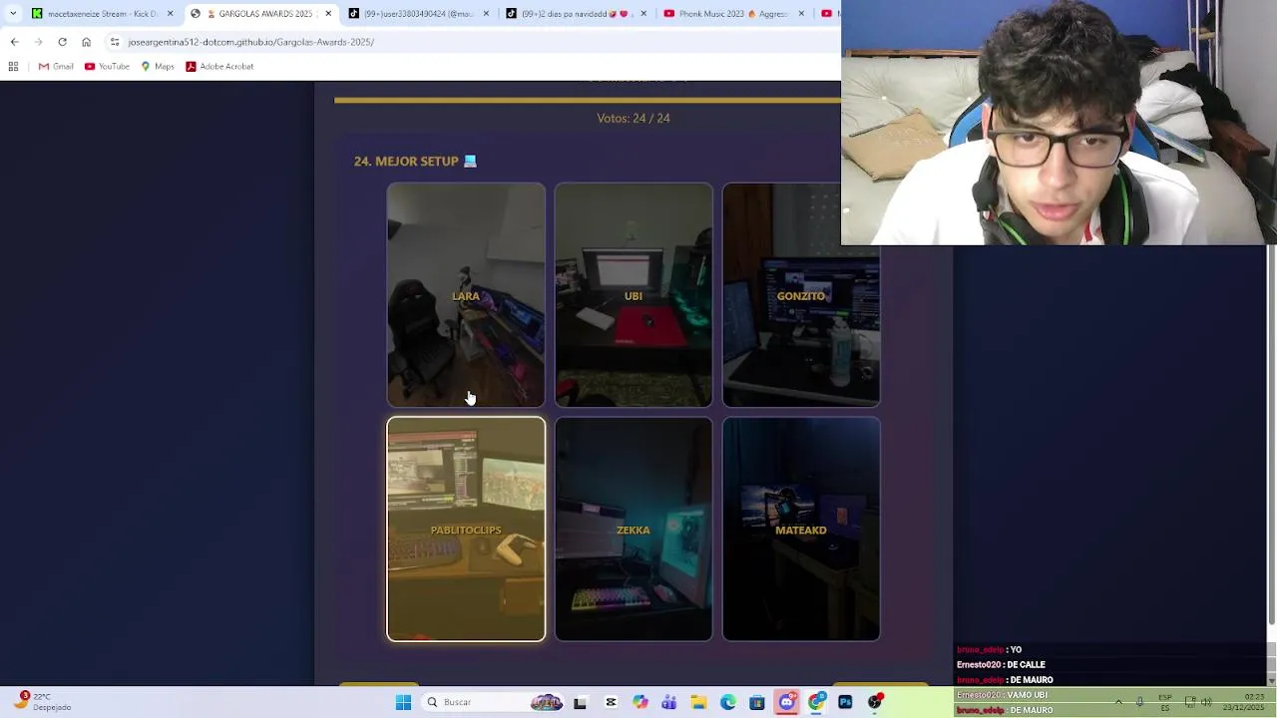1277x718 pixels.
Task: Switch the ESP ES keyboard language
Action: [1164, 702]
